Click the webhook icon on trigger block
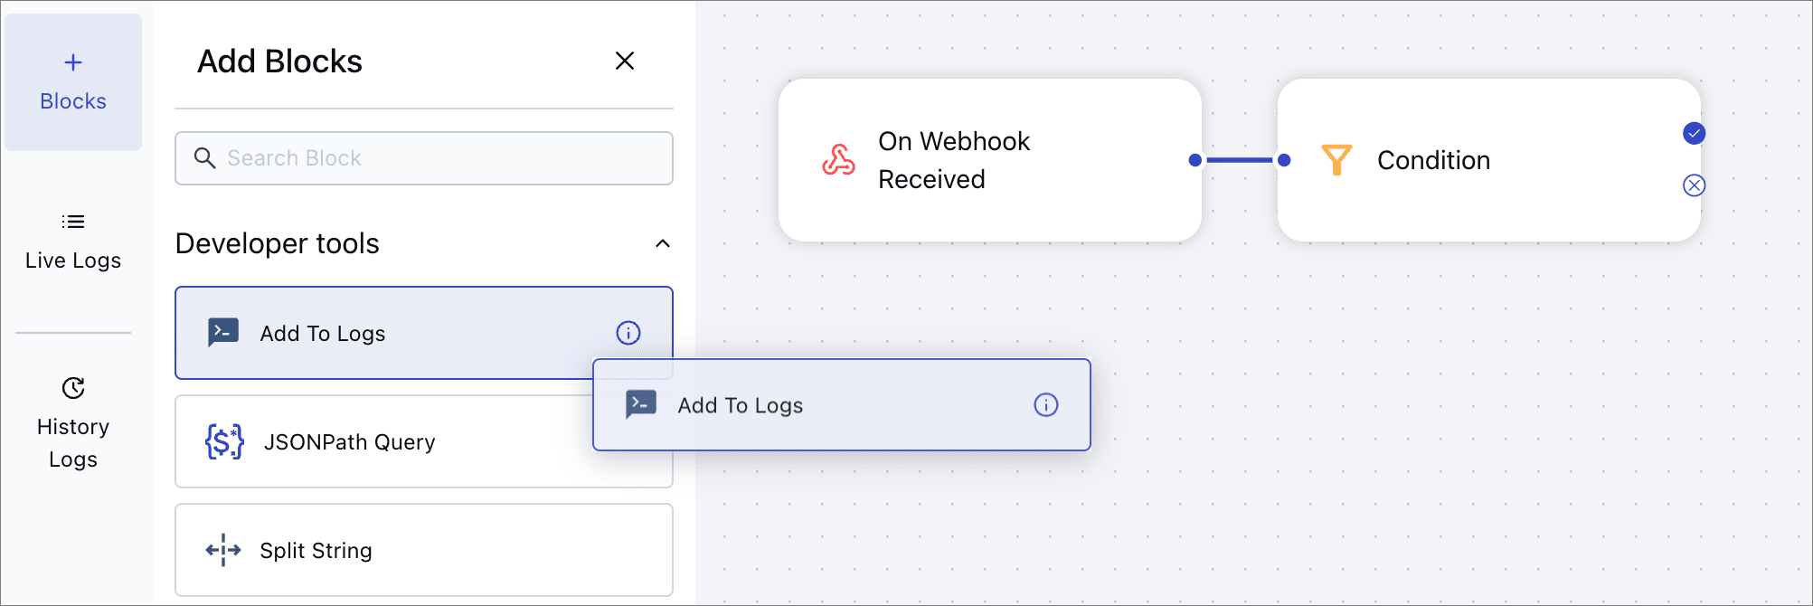 click(838, 160)
